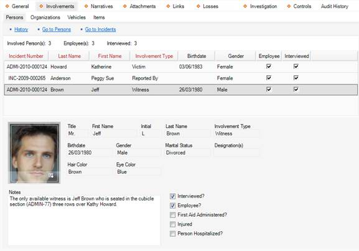Click inside the Notes text area
Image resolution: width=359 pixels, height=251 pixels.
click(84, 221)
